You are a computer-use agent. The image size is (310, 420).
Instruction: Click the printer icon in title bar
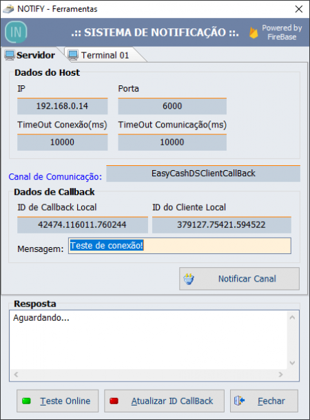point(8,9)
